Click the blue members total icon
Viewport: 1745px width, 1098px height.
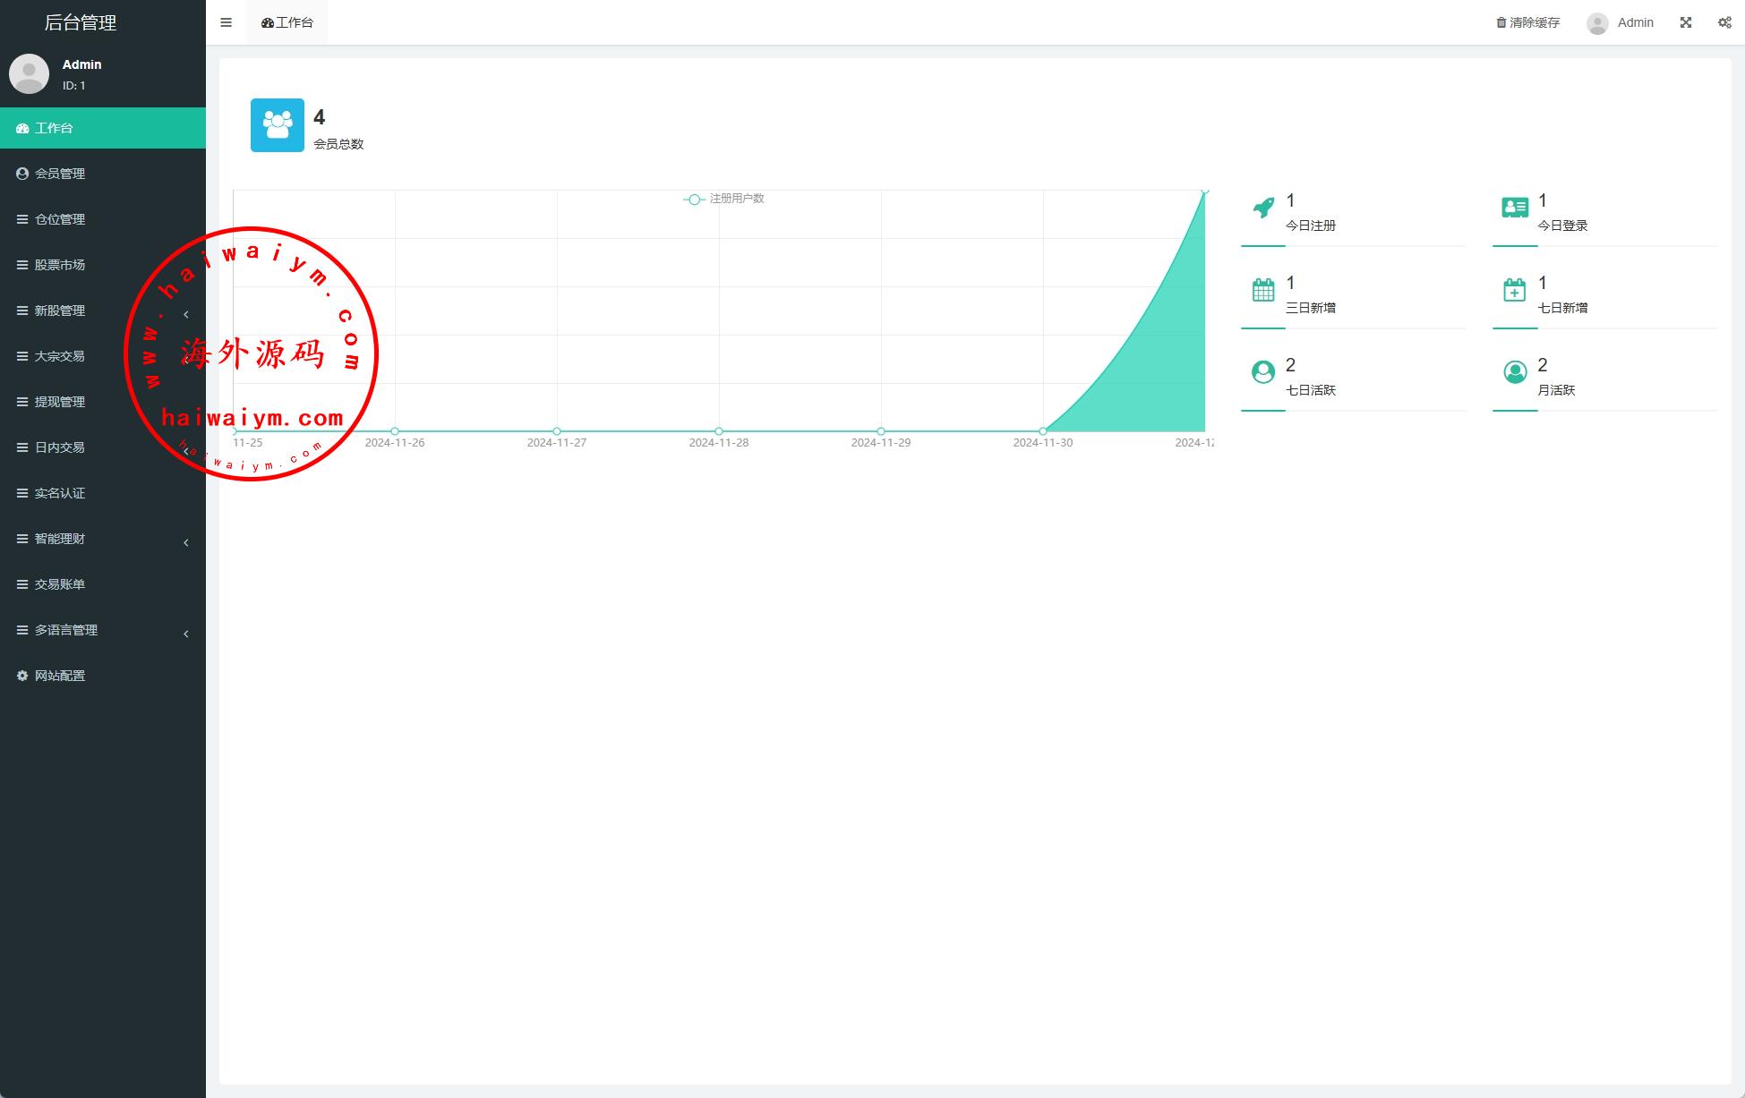[278, 125]
